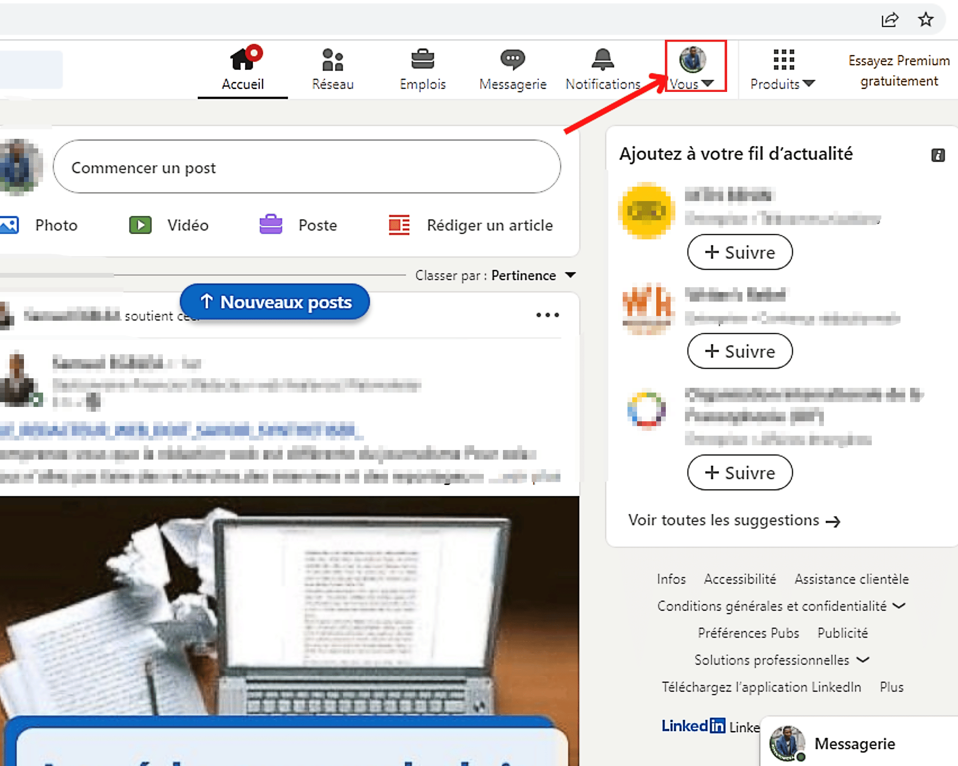This screenshot has height=766, width=958.
Task: Click Rédiger un article icon
Action: point(399,225)
